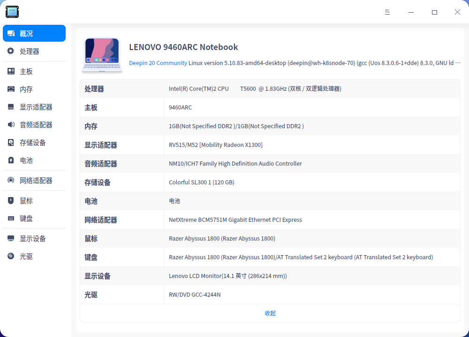This screenshot has height=337, width=469.
Task: Select the 电池 (Battery) sidebar icon
Action: 10,160
